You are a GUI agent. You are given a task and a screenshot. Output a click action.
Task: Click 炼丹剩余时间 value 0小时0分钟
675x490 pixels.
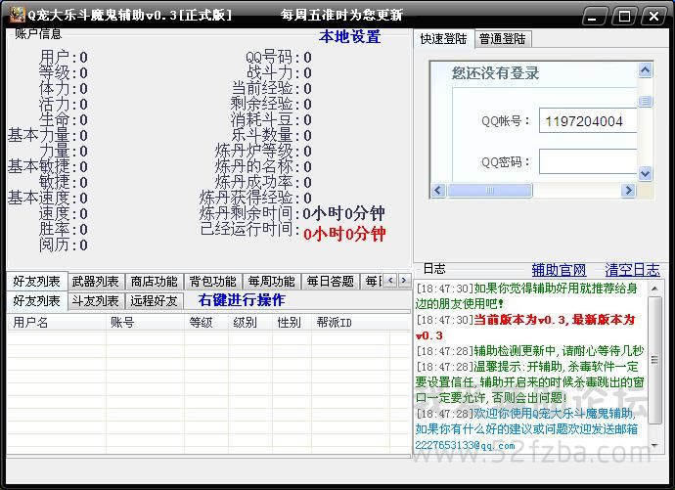pos(344,213)
